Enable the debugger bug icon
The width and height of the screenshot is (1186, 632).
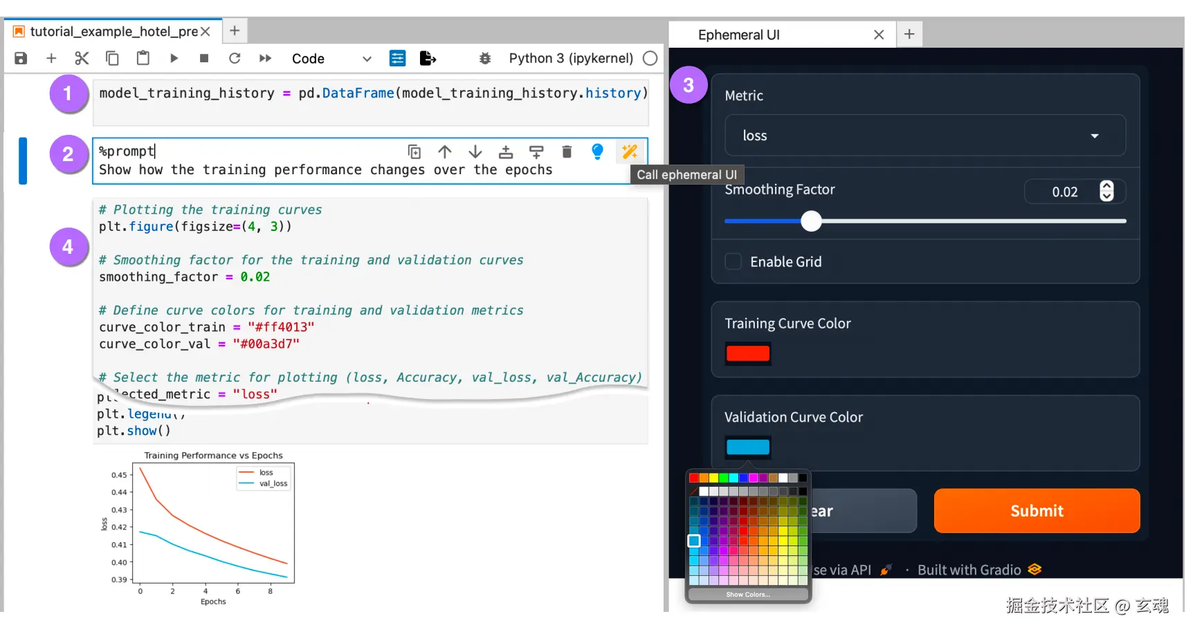pyautogui.click(x=485, y=59)
